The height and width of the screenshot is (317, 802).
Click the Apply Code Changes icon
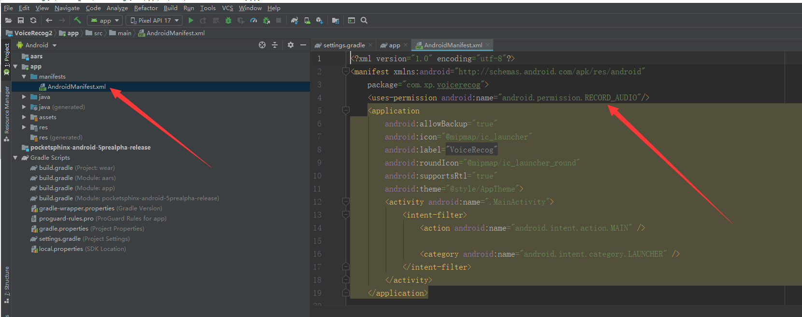click(216, 20)
